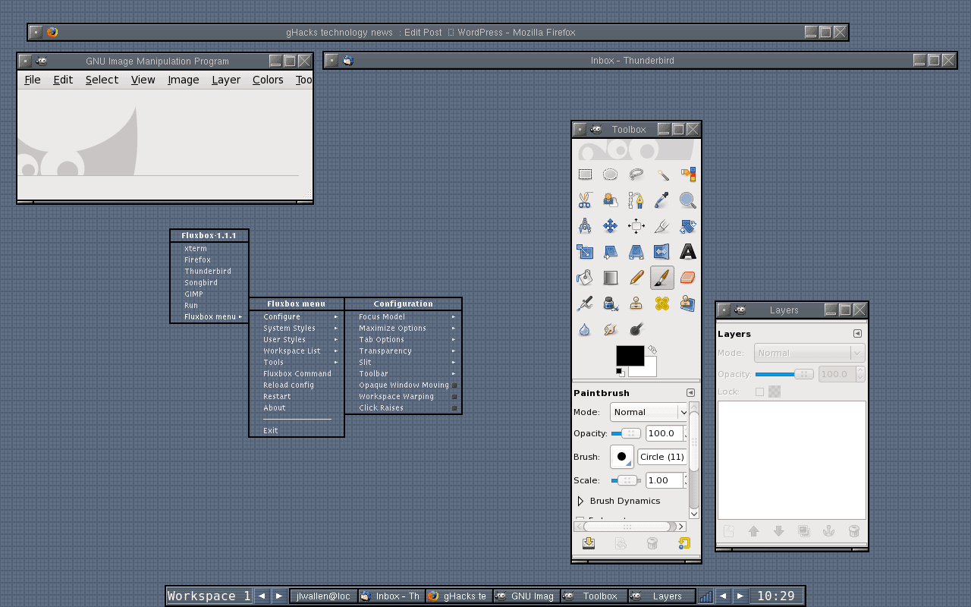Choose the Foreground Select tool
Screen dimensions: 971x607
pyautogui.click(x=610, y=200)
